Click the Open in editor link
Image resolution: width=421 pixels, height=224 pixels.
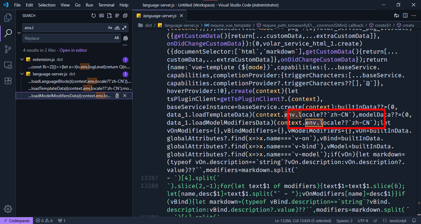coord(73,50)
